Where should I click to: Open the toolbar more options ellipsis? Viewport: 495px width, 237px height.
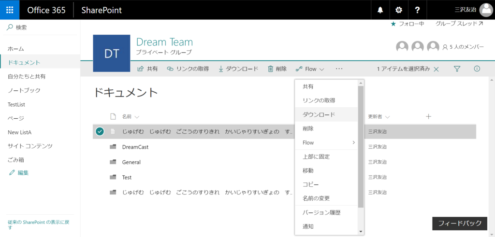coord(339,69)
